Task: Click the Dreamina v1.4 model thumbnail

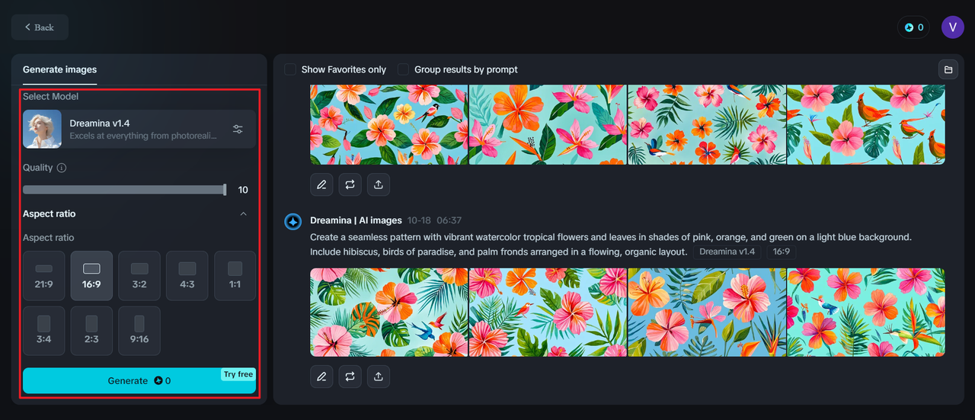Action: click(x=42, y=129)
